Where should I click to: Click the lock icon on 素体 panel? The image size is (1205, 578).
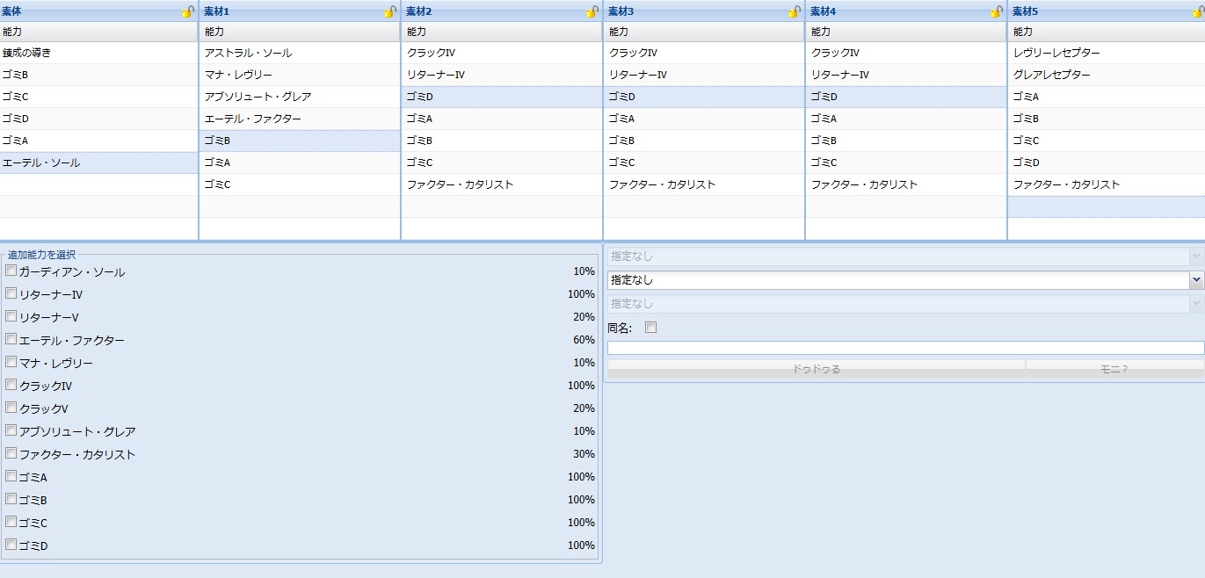tap(188, 11)
